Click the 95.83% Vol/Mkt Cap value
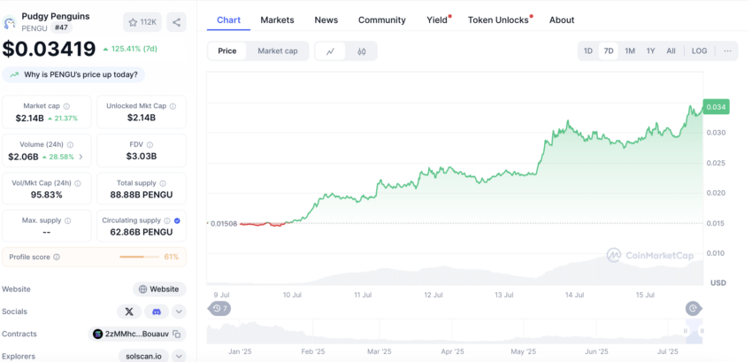 coord(47,195)
